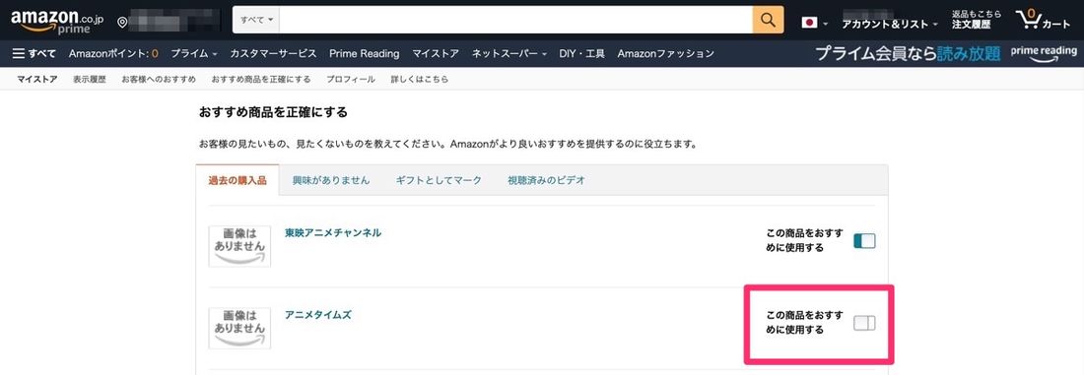
Task: Select マイストア in the sub-navigation
Action: point(36,79)
